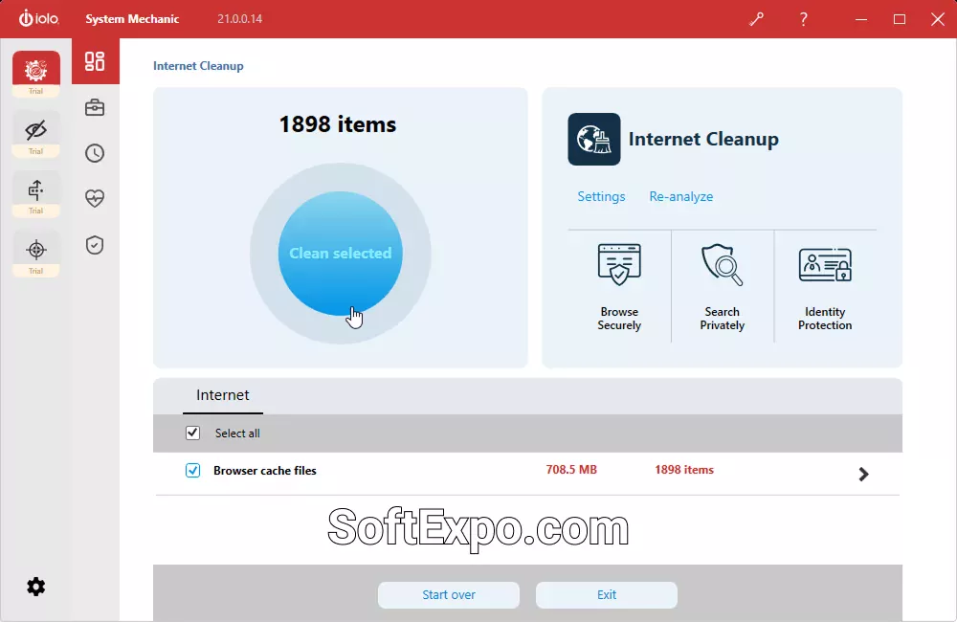Open the wrench tool icon in the title bar

tap(757, 19)
